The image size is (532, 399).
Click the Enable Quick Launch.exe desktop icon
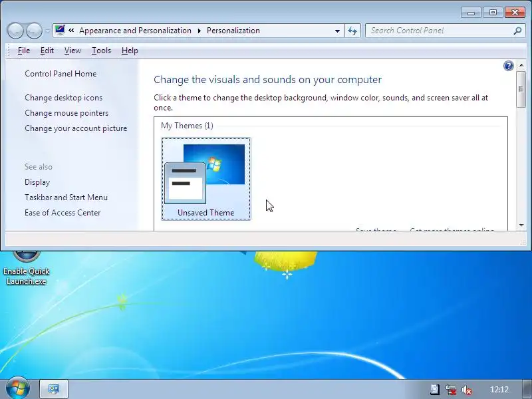coord(26,268)
